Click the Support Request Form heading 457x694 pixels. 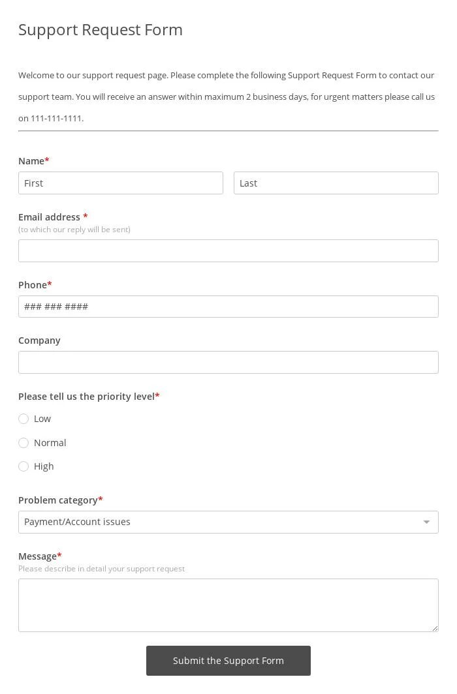pyautogui.click(x=101, y=30)
